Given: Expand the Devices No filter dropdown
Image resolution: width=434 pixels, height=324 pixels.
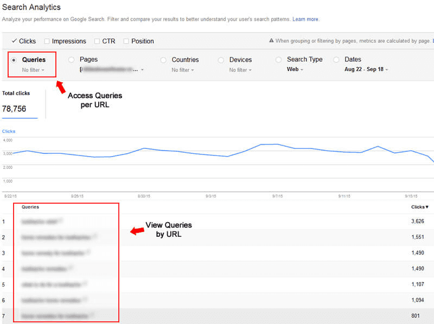Looking at the screenshot, I should [x=240, y=70].
